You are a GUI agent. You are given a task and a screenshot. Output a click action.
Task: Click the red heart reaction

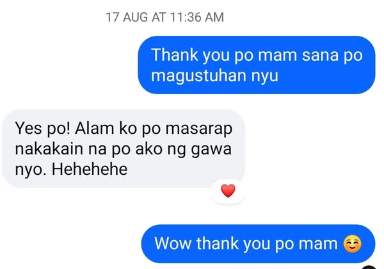(228, 191)
